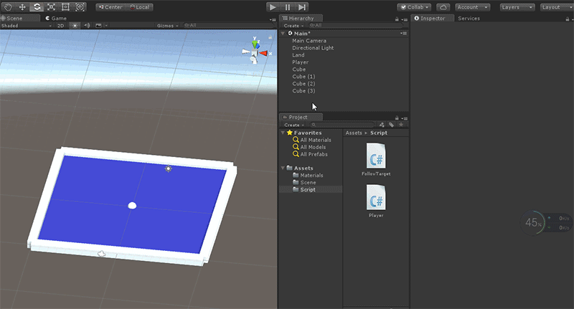Open the Collab dropdown

pos(414,7)
